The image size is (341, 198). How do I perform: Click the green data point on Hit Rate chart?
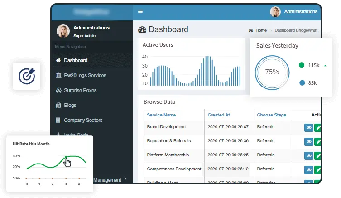66,158
